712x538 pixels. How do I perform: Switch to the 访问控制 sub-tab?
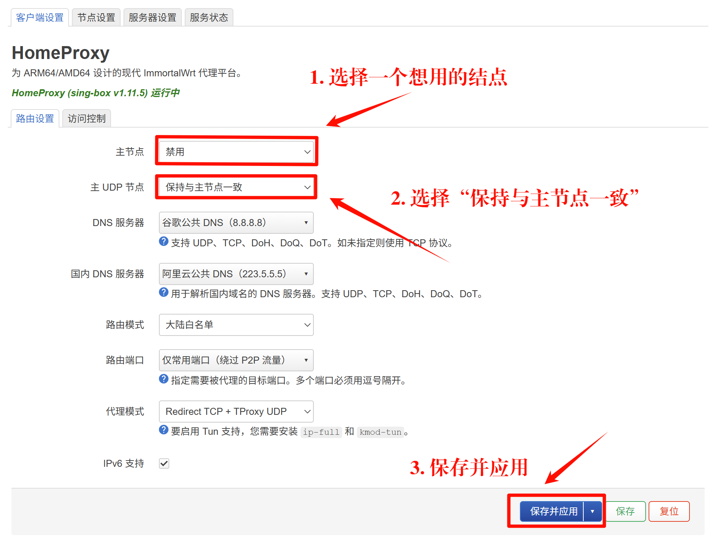[x=87, y=119]
